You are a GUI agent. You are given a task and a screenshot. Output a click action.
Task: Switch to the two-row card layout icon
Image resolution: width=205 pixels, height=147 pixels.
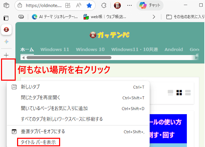pyautogui.click(x=188, y=93)
